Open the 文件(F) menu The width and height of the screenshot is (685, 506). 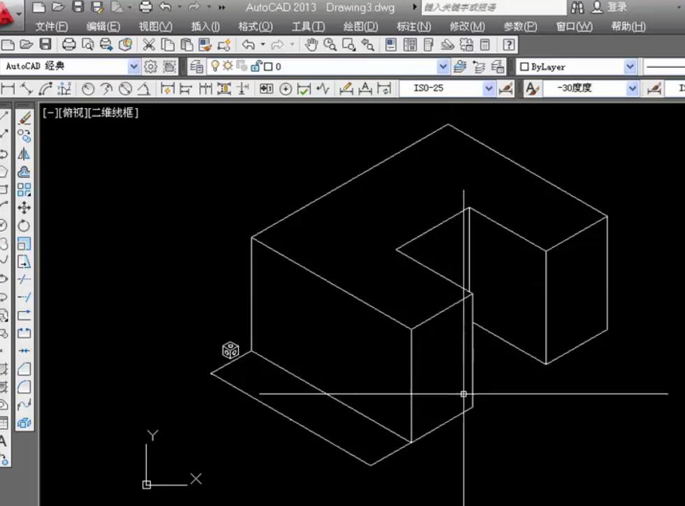click(x=52, y=27)
